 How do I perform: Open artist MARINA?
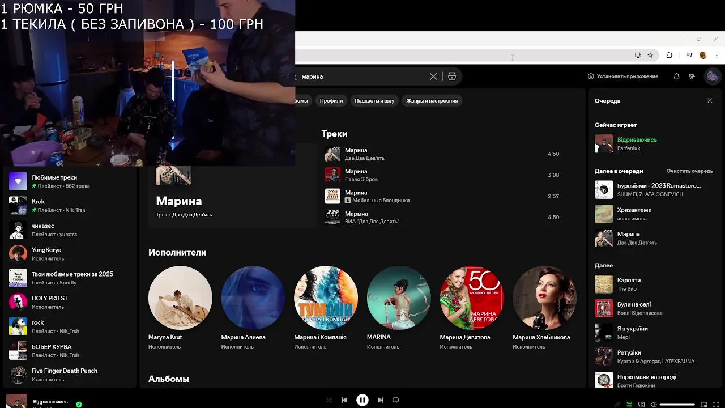click(399, 308)
